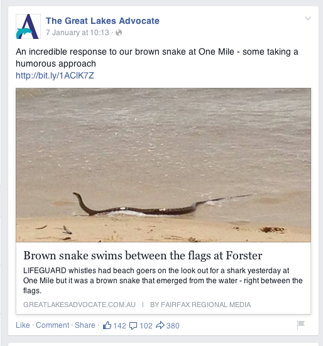View the 380 shares count

click(x=173, y=326)
